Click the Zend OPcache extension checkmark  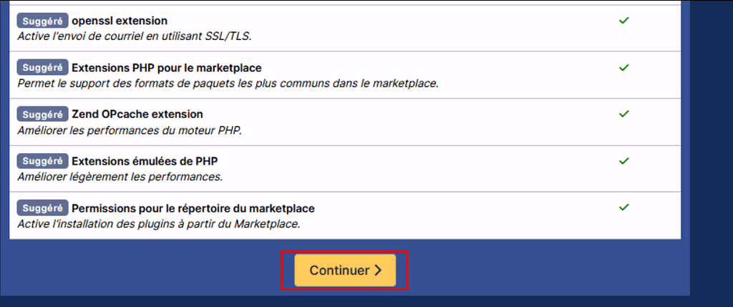pos(623,114)
